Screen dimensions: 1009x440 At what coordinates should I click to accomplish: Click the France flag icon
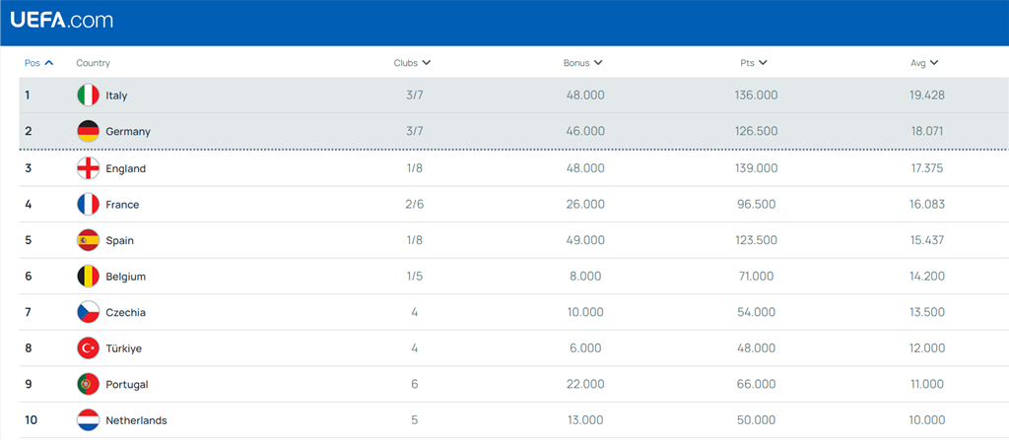(88, 205)
